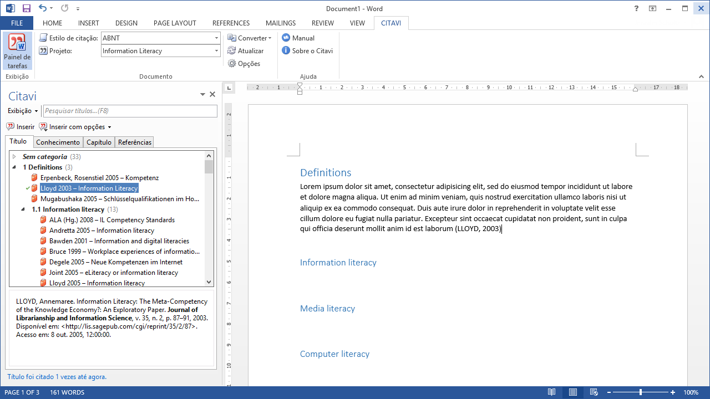Screen dimensions: 710x399
Task: Open Estilo de citação ABNT dropdown
Action: point(216,38)
